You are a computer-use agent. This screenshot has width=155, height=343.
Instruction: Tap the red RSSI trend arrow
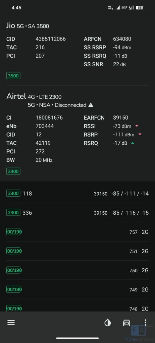coord(137,126)
